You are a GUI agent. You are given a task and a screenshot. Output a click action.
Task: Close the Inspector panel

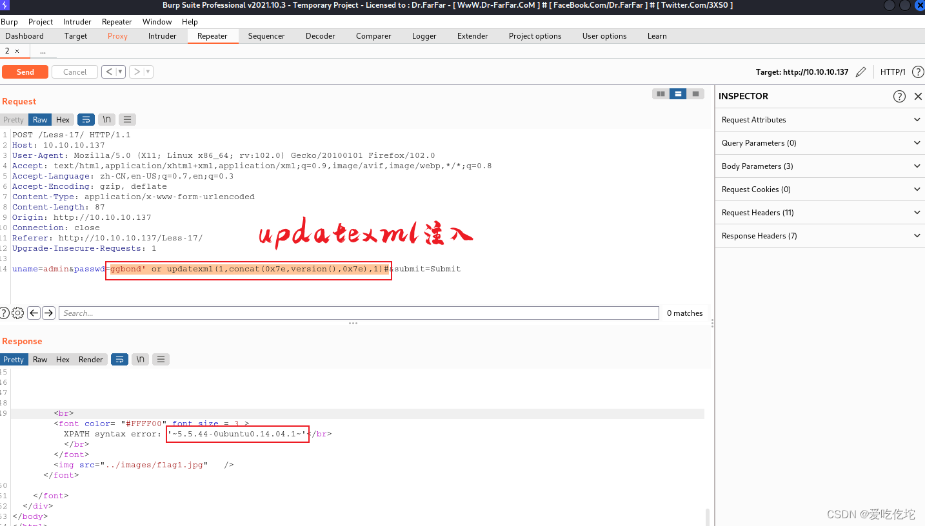click(x=918, y=96)
